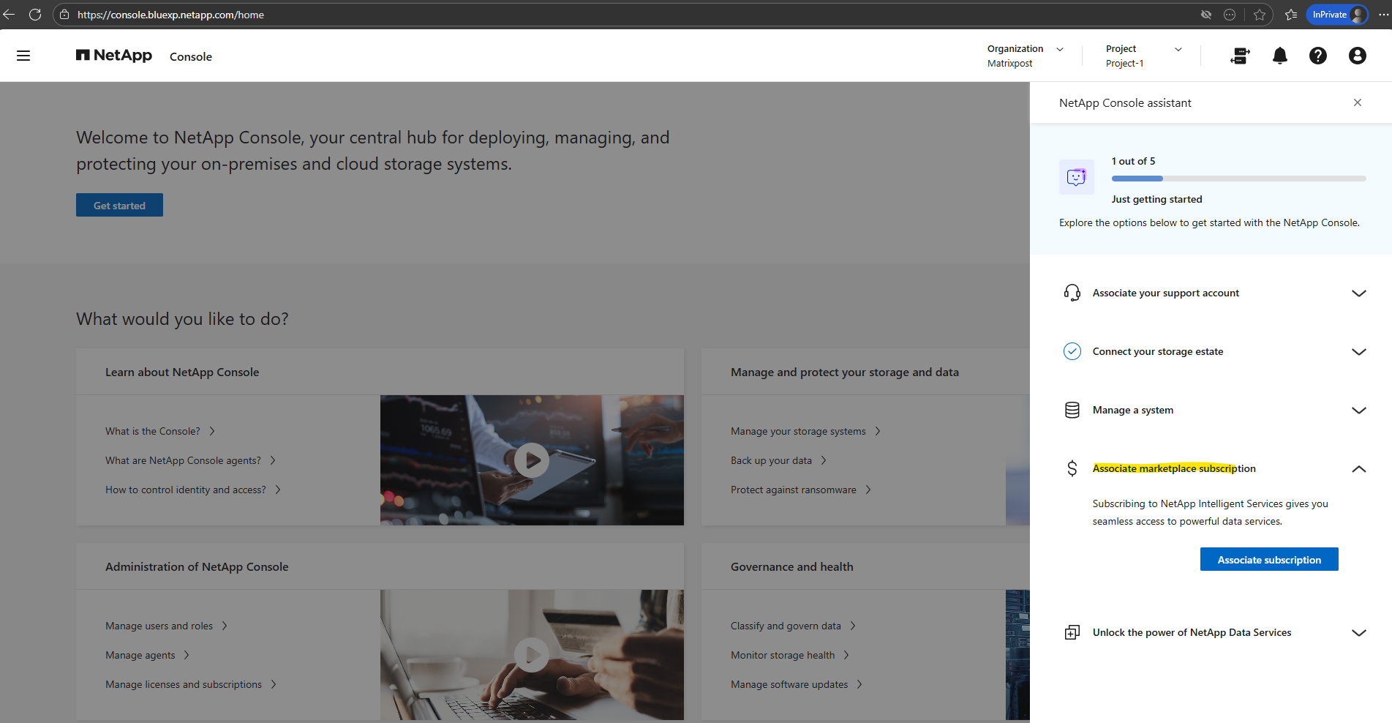
Task: Open browser settings ellipsis menu
Action: coord(1384,15)
